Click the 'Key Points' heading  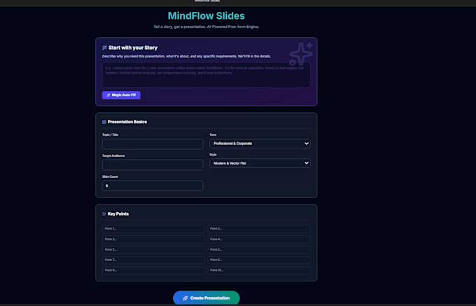(x=118, y=214)
